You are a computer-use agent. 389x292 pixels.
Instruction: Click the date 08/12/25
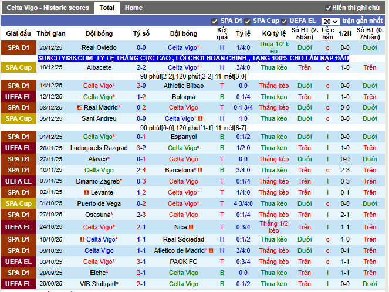pos(51,107)
